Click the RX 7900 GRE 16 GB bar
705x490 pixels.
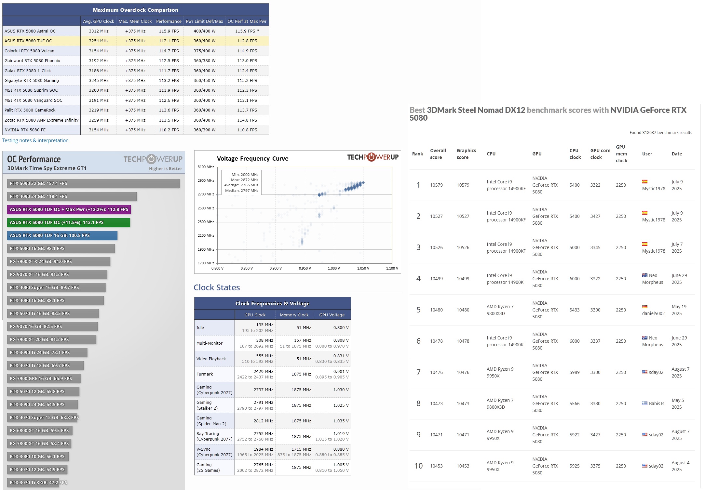(44, 378)
